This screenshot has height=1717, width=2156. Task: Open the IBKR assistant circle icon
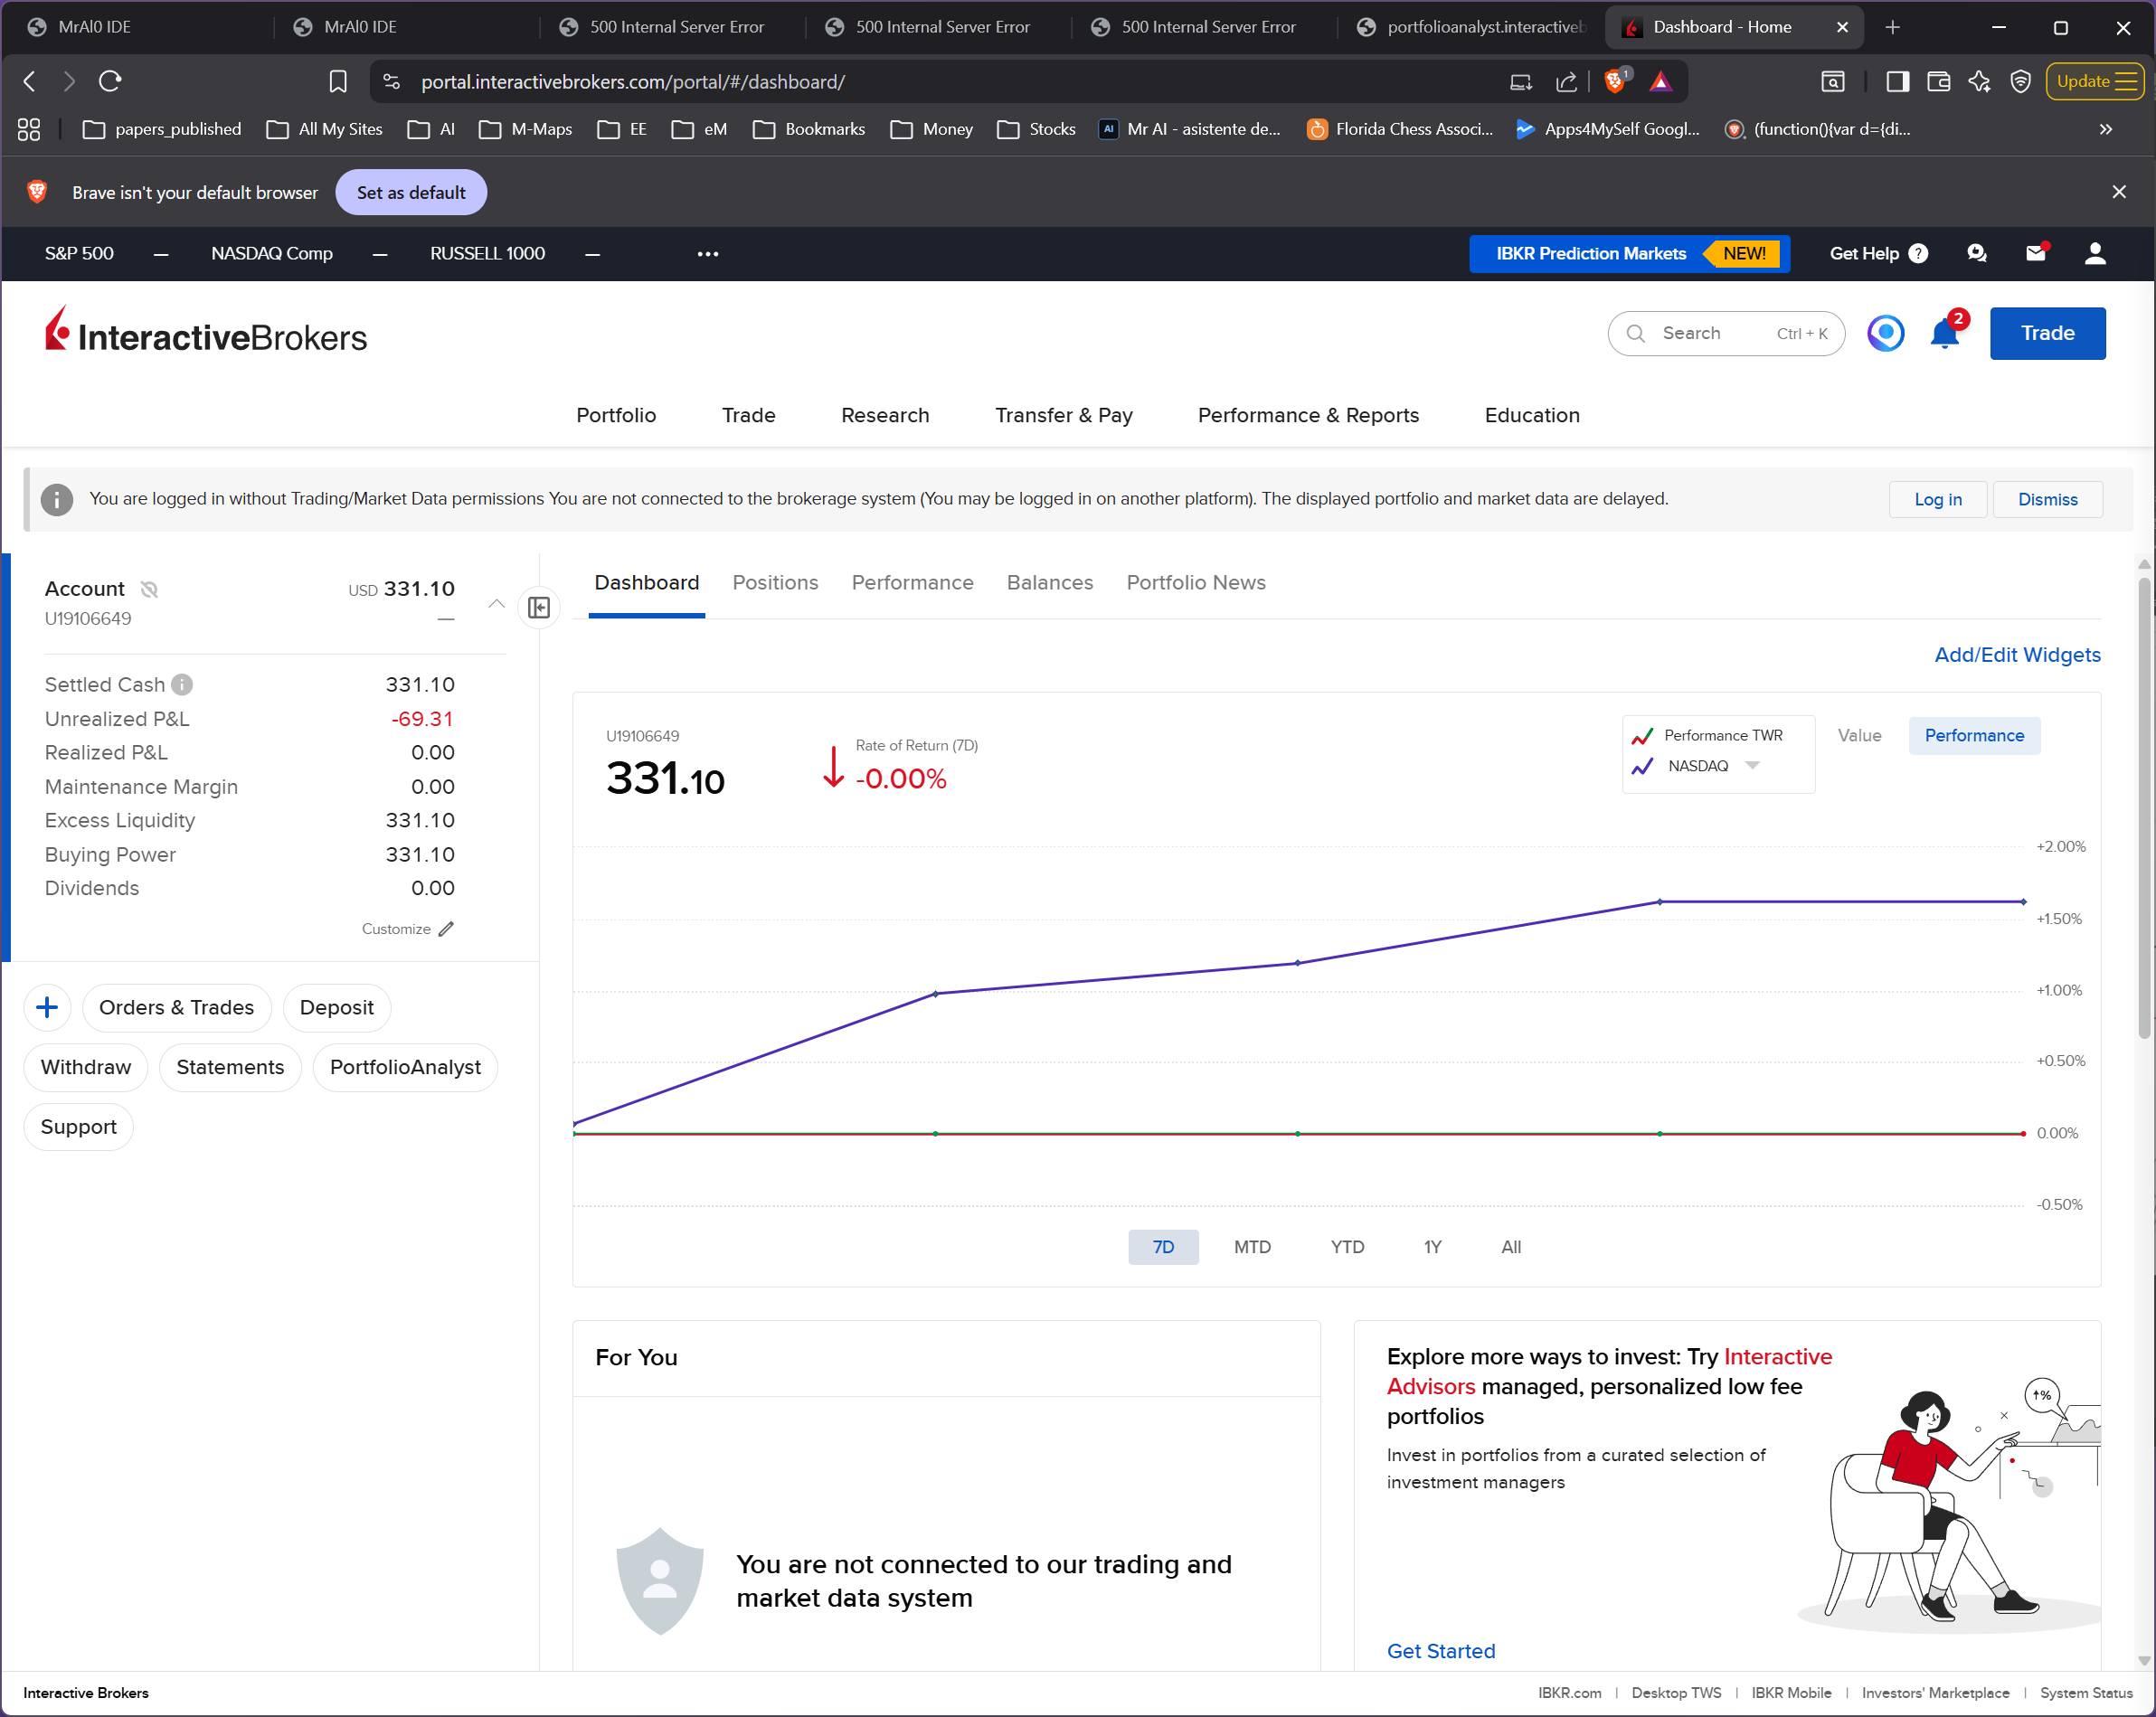[1885, 333]
